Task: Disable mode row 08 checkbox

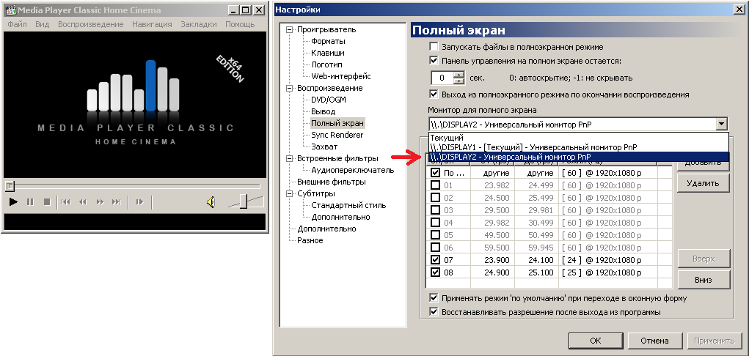Action: pyautogui.click(x=435, y=272)
